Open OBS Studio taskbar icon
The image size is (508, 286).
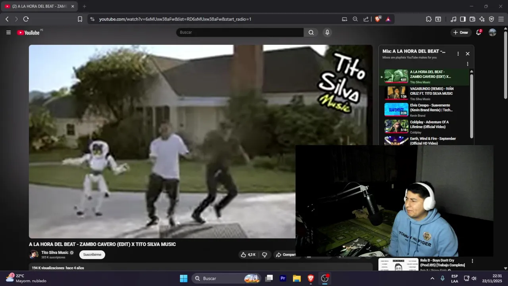(x=325, y=278)
